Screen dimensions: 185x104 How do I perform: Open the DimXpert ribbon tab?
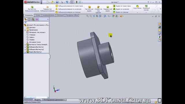click(60, 15)
